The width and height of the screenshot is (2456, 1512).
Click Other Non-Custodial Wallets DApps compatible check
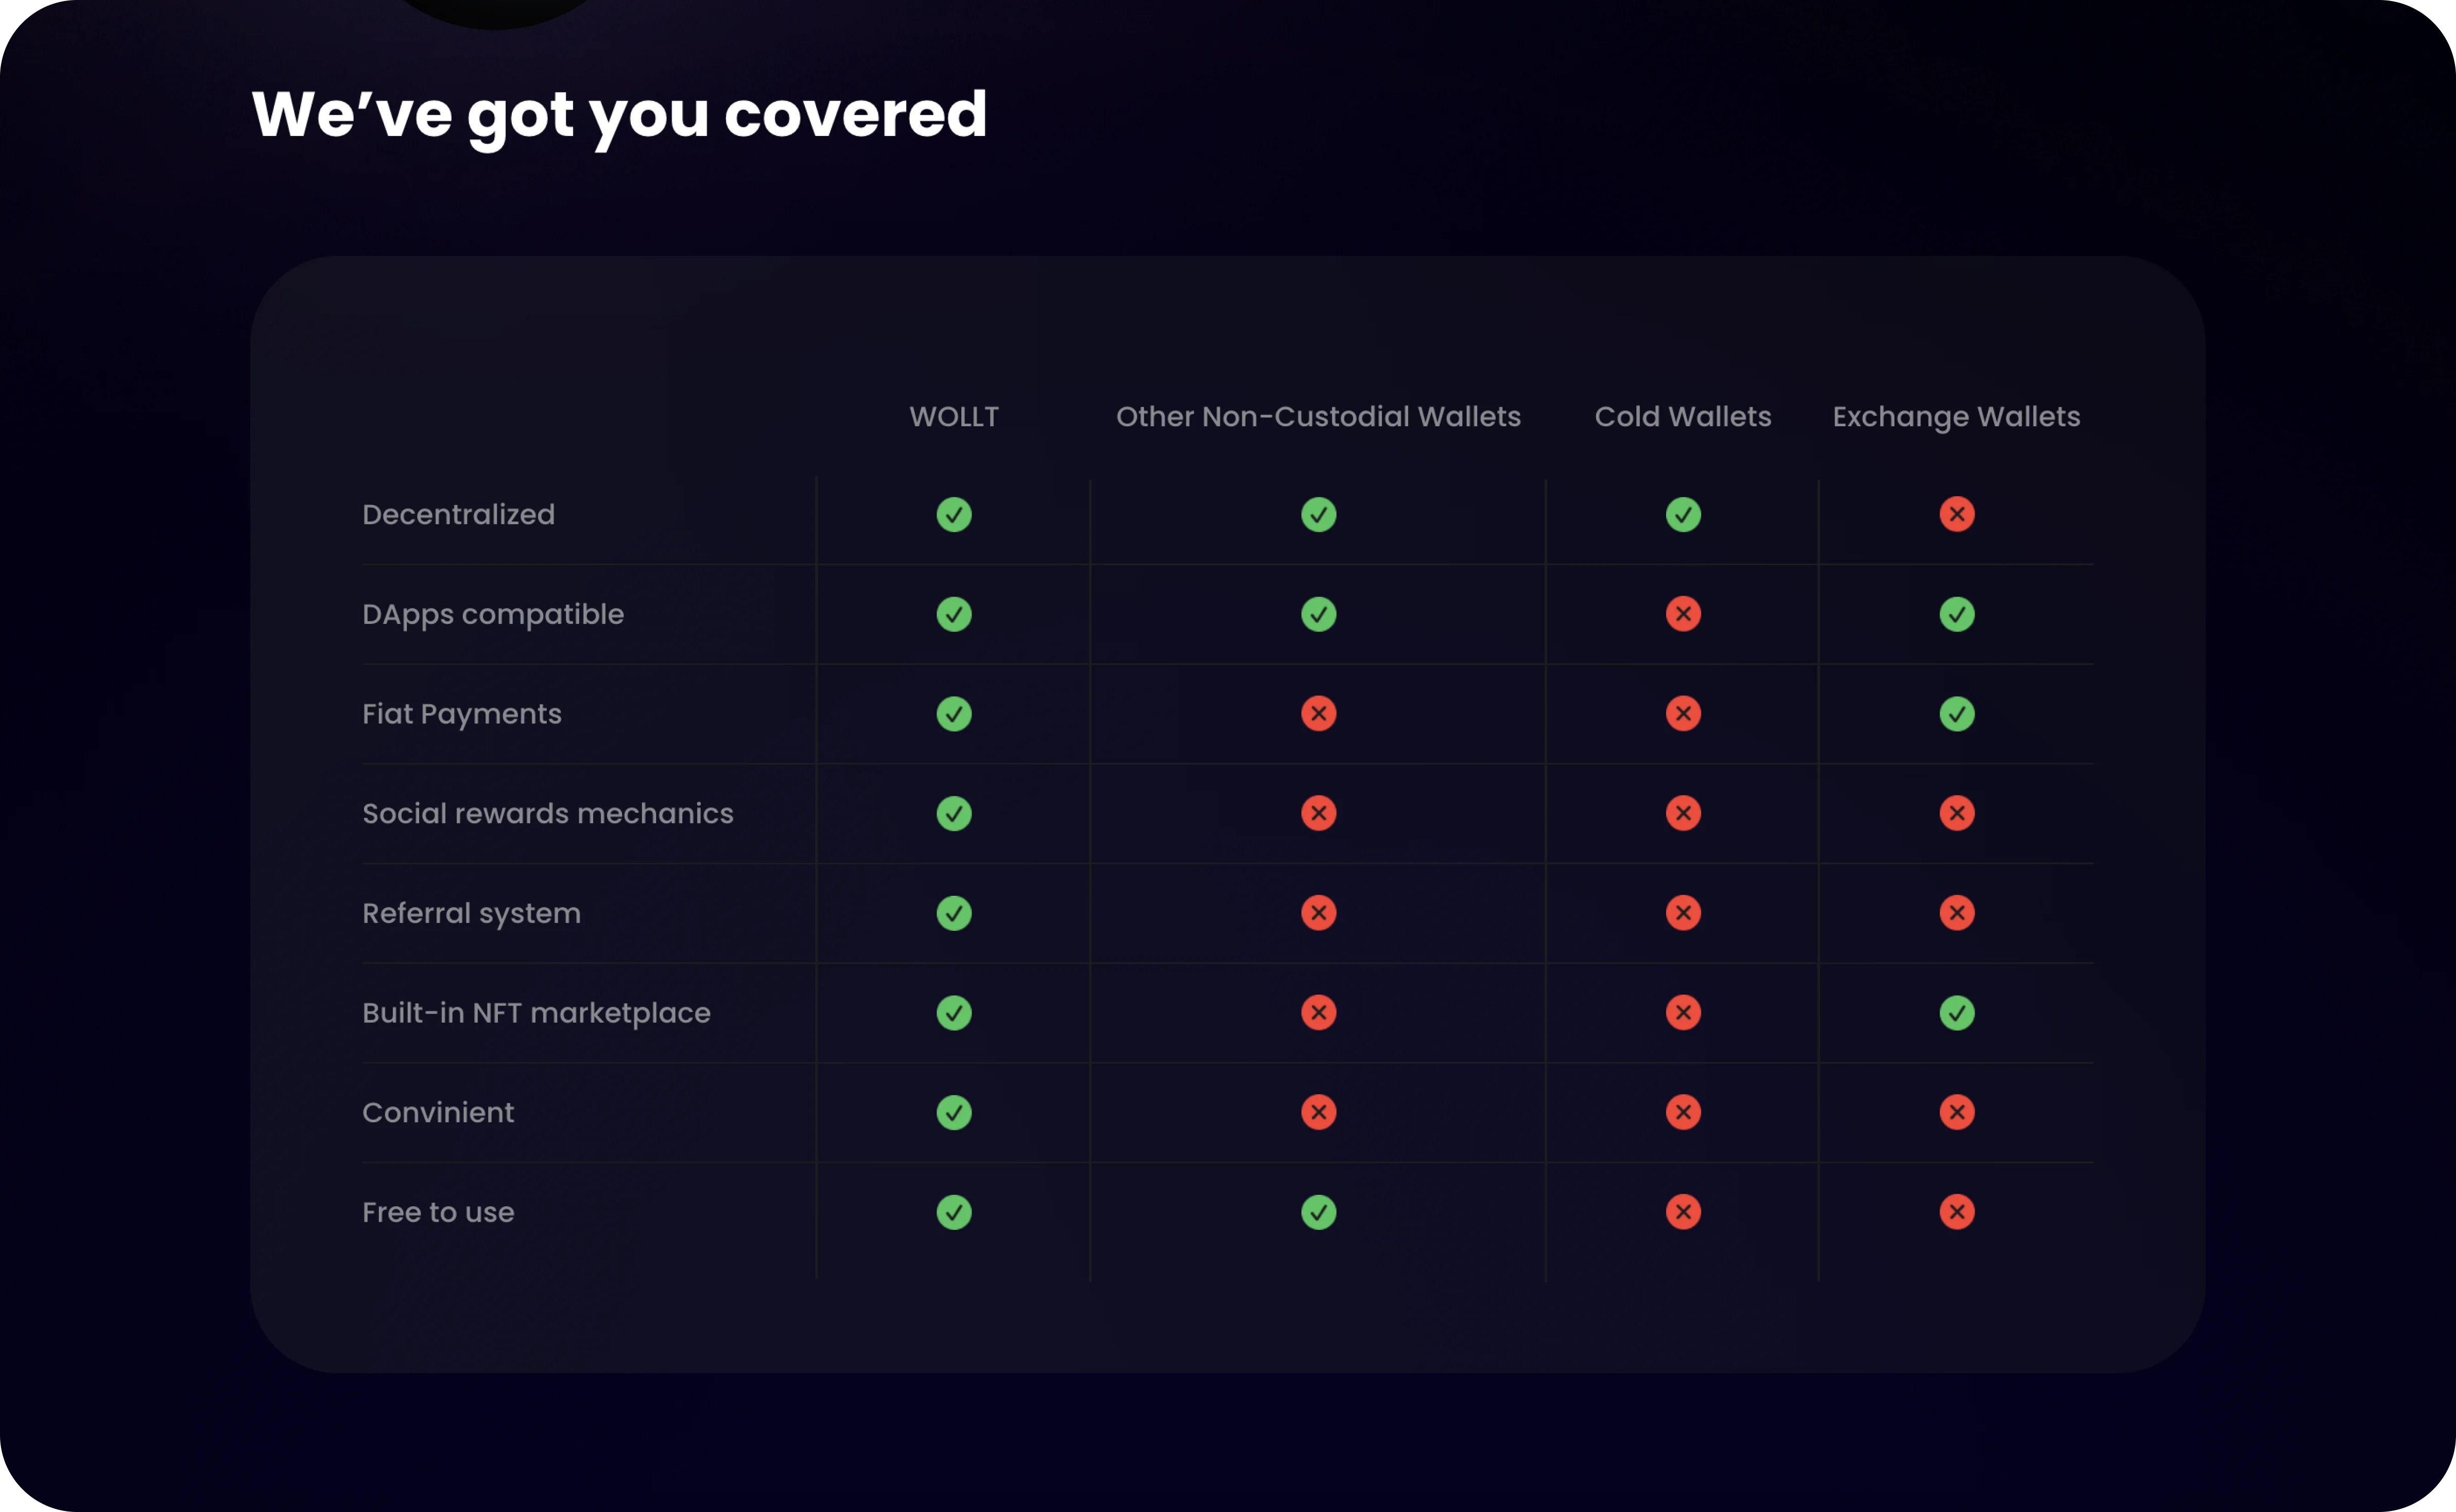pyautogui.click(x=1318, y=614)
